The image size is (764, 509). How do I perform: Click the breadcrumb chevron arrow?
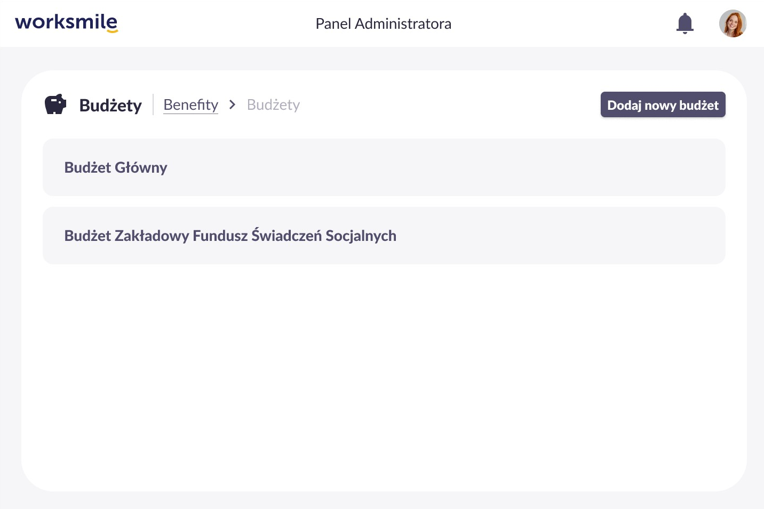click(x=232, y=104)
